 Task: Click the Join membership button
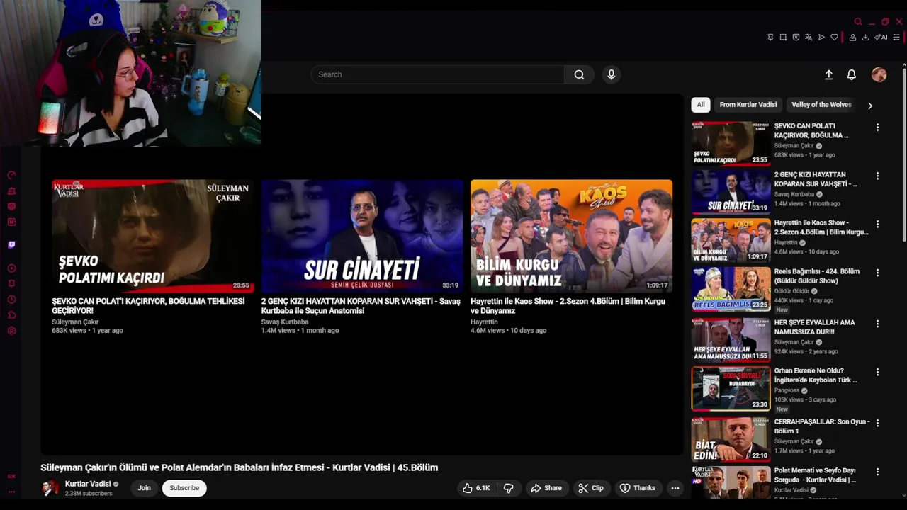144,488
